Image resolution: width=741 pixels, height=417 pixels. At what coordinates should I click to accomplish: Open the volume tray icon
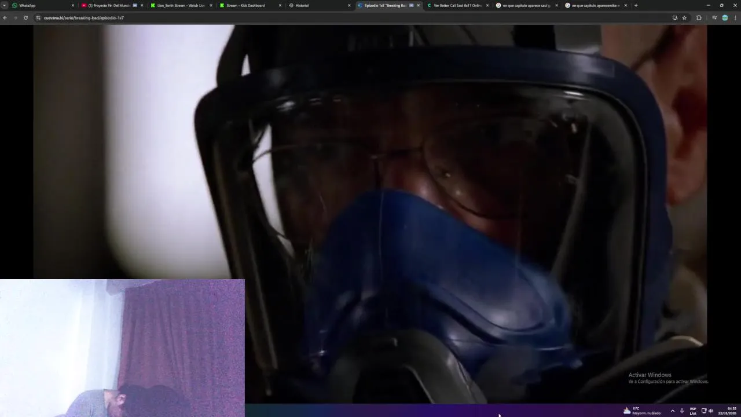coord(711,411)
